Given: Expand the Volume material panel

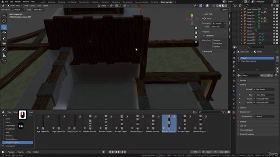Looking at the screenshot, I should click(242, 108).
